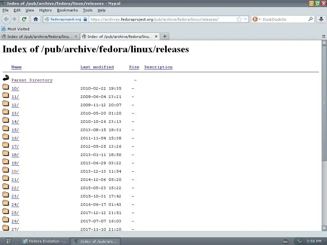Open the Bookmarks menu
327x245 pixels.
point(67,10)
